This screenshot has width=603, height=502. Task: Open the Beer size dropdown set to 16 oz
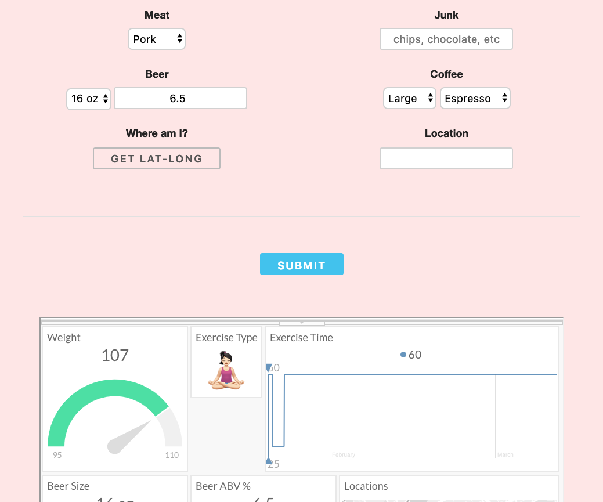point(88,99)
